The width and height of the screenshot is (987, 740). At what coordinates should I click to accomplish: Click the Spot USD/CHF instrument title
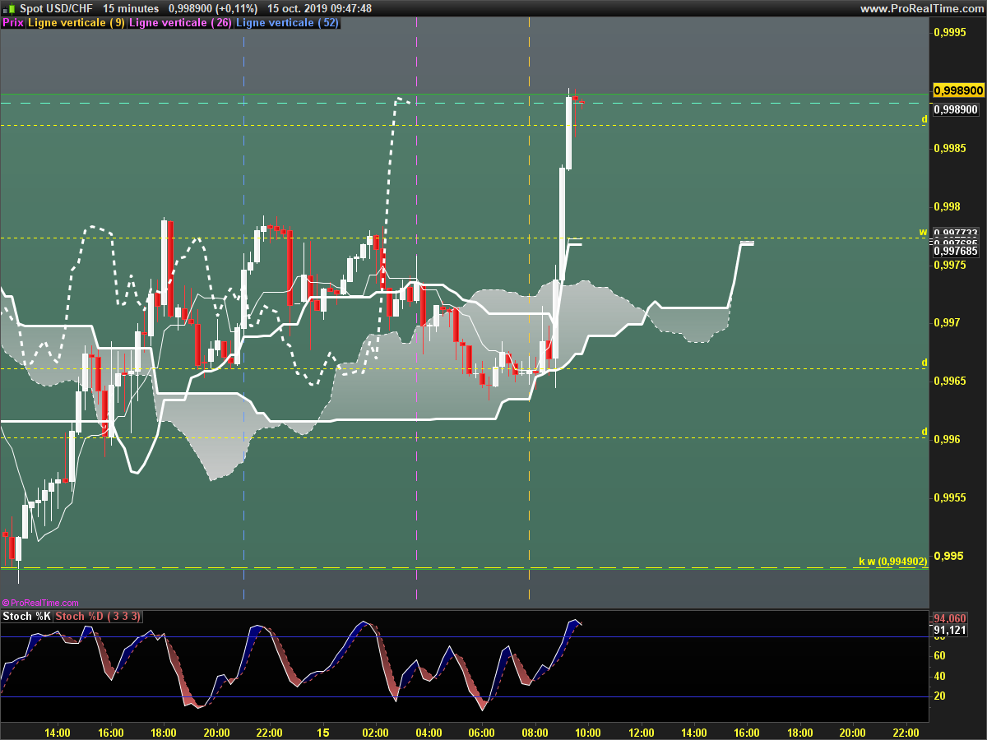click(56, 8)
